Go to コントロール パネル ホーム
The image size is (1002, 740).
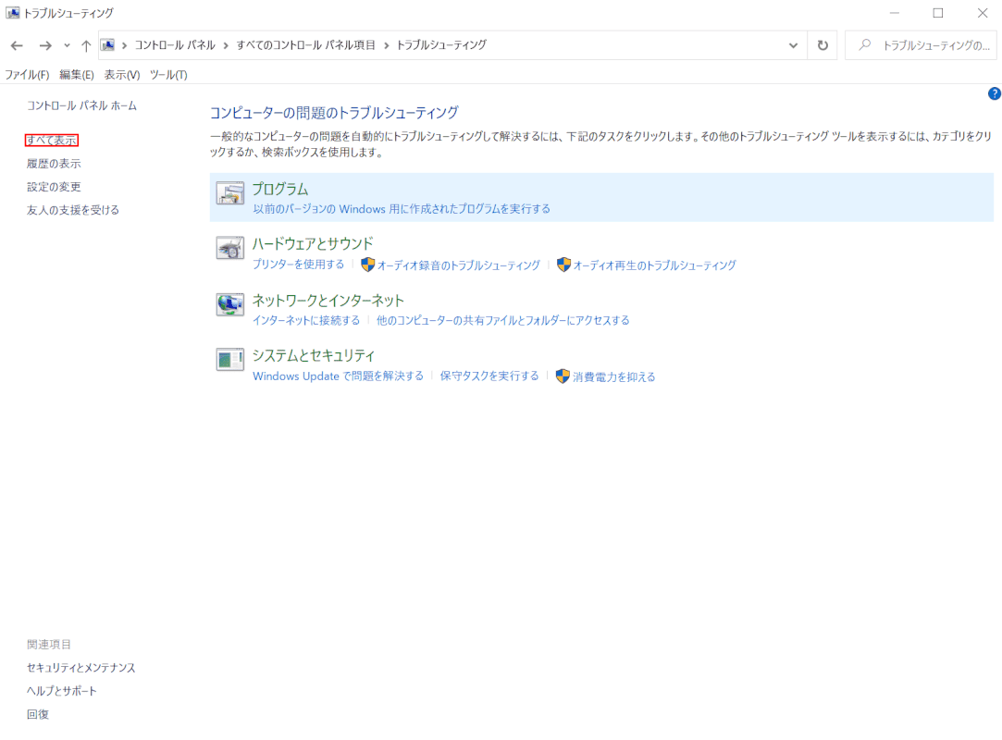pos(81,105)
